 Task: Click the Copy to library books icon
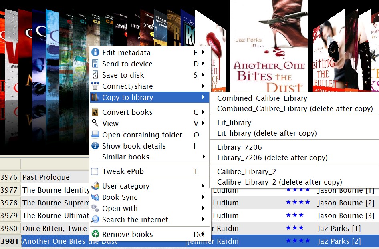tap(95, 97)
